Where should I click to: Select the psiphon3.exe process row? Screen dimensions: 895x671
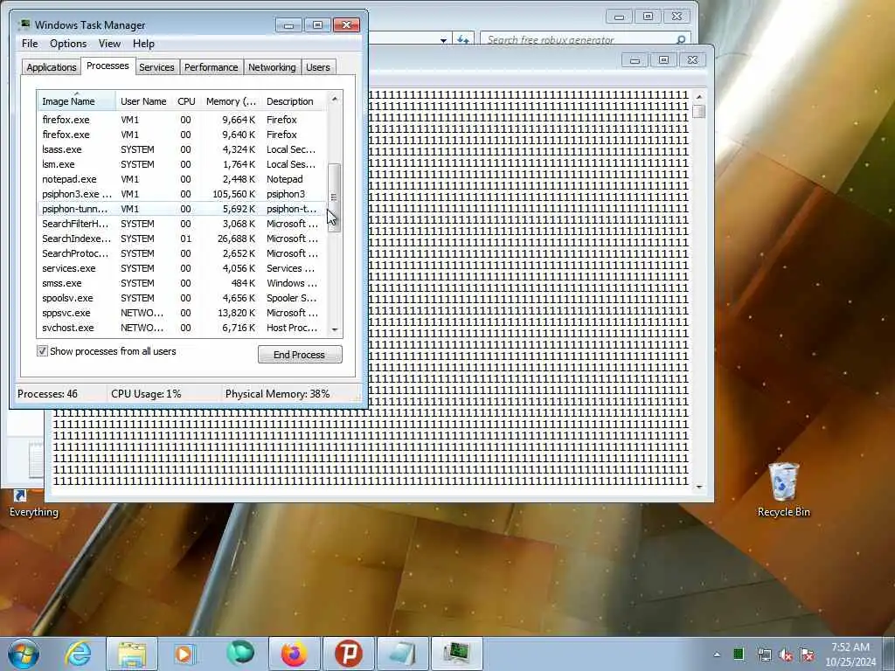183,194
